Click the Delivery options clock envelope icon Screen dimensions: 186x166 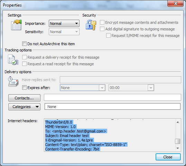coord(13,81)
